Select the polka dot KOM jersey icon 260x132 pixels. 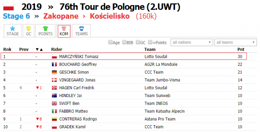[x=64, y=28]
